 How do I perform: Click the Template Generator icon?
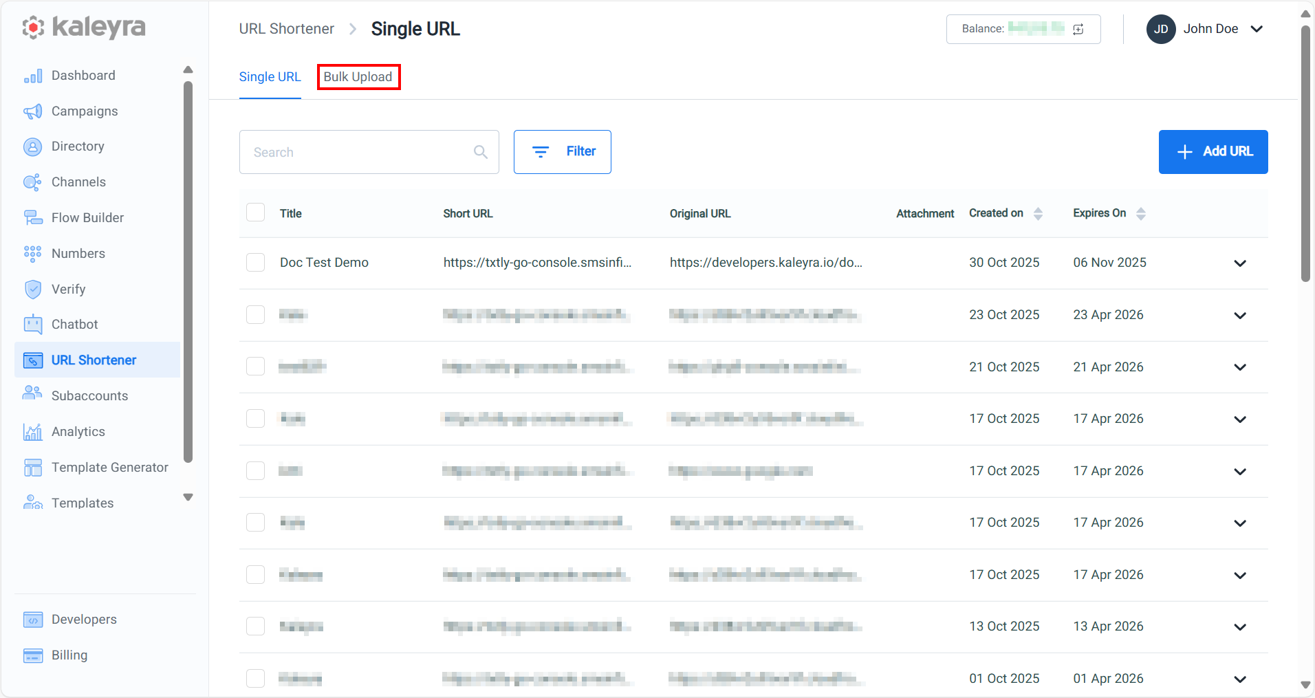[33, 468]
